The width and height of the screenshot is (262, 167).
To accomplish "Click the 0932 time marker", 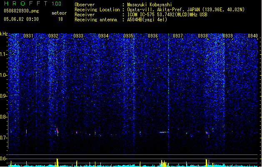I will (53, 36).
